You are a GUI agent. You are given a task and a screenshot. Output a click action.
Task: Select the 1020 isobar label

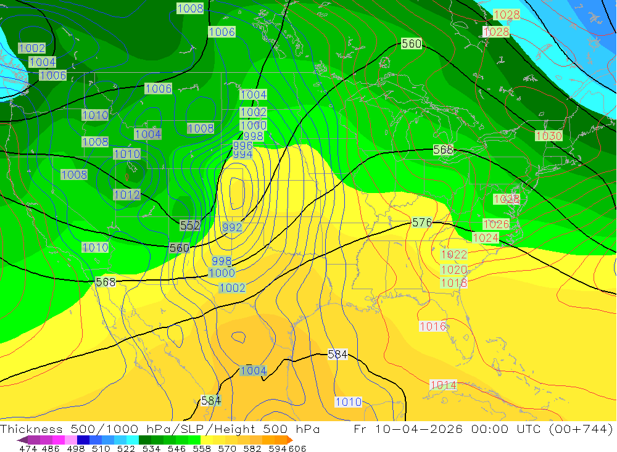tap(453, 270)
